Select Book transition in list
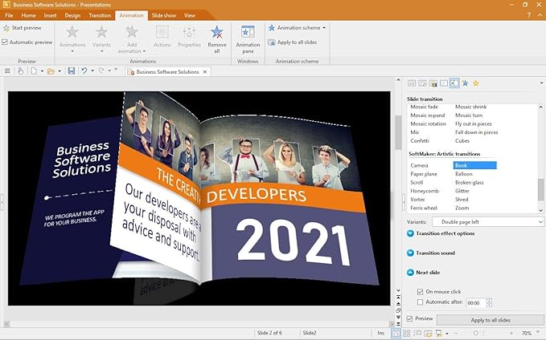 pos(475,165)
